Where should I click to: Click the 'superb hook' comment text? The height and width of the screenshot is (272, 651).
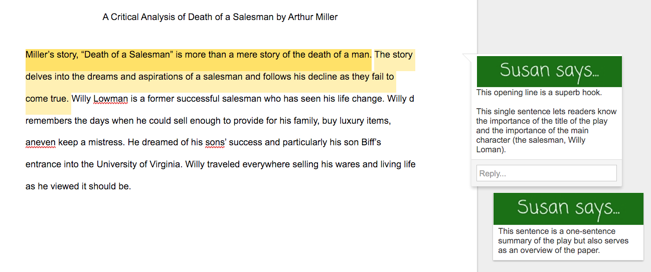click(x=539, y=93)
